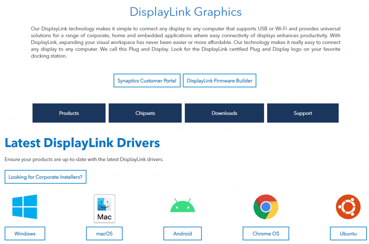Click the Mac Finder icon
Screen dimensions: 369x244
(x=105, y=208)
